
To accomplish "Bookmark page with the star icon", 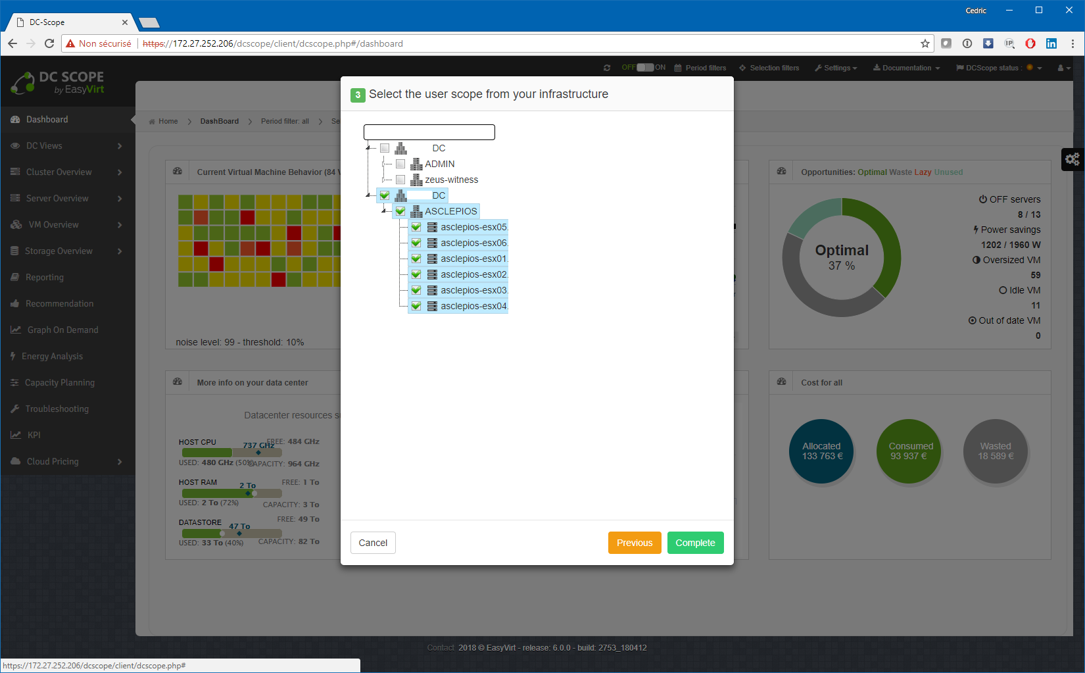I will click(x=925, y=43).
